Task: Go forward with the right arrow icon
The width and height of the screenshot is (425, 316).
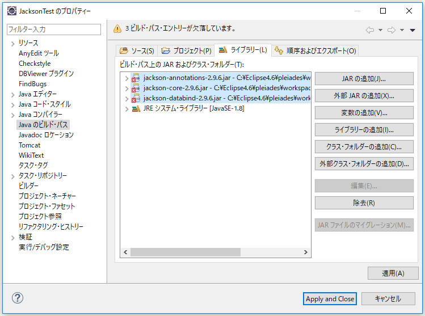Action: (x=392, y=30)
